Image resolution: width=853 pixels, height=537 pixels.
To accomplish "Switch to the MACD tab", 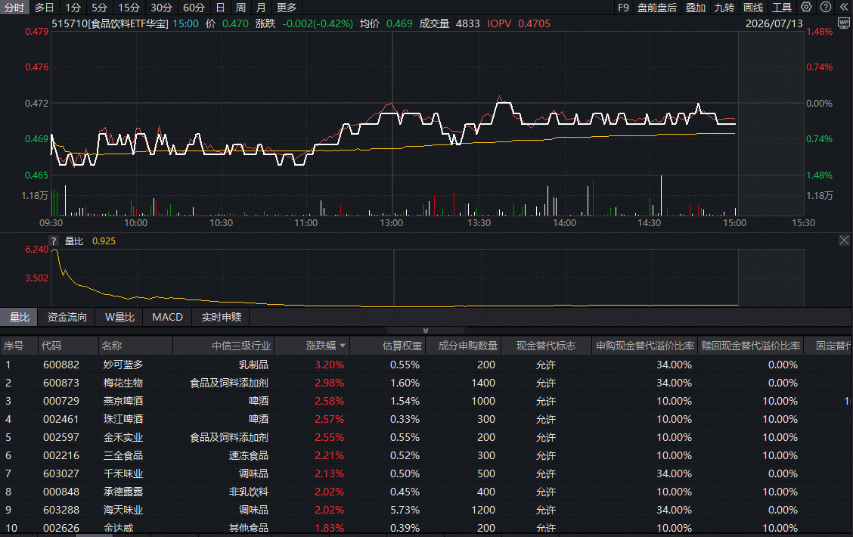I will [x=168, y=317].
